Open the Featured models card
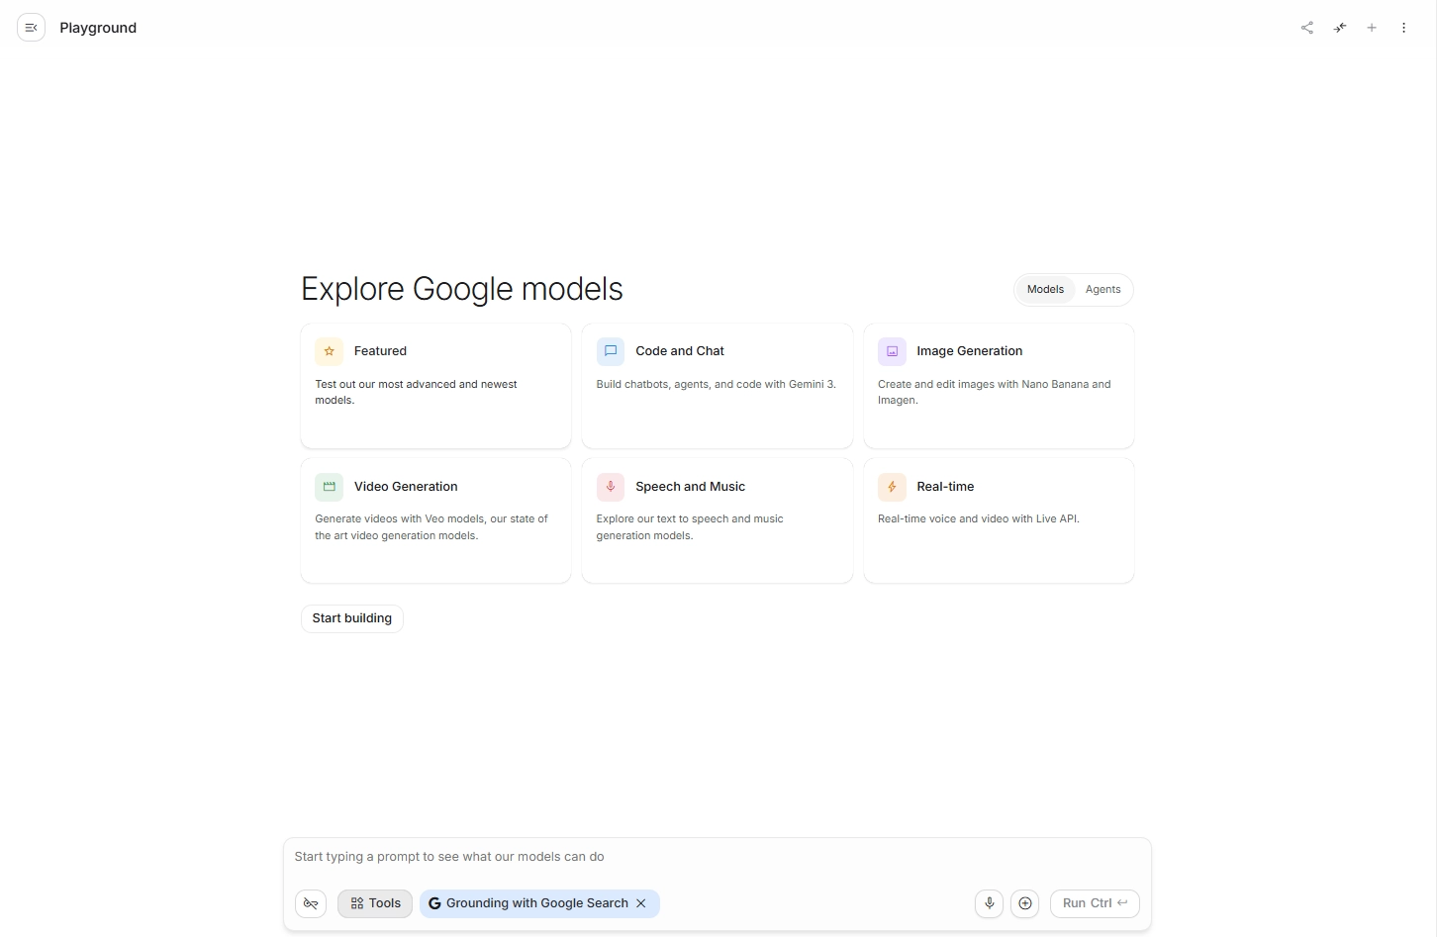 436,386
